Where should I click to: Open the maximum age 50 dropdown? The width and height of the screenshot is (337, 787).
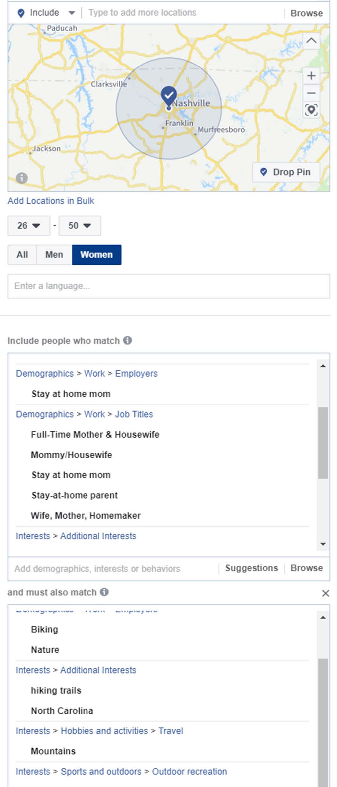[x=79, y=225]
